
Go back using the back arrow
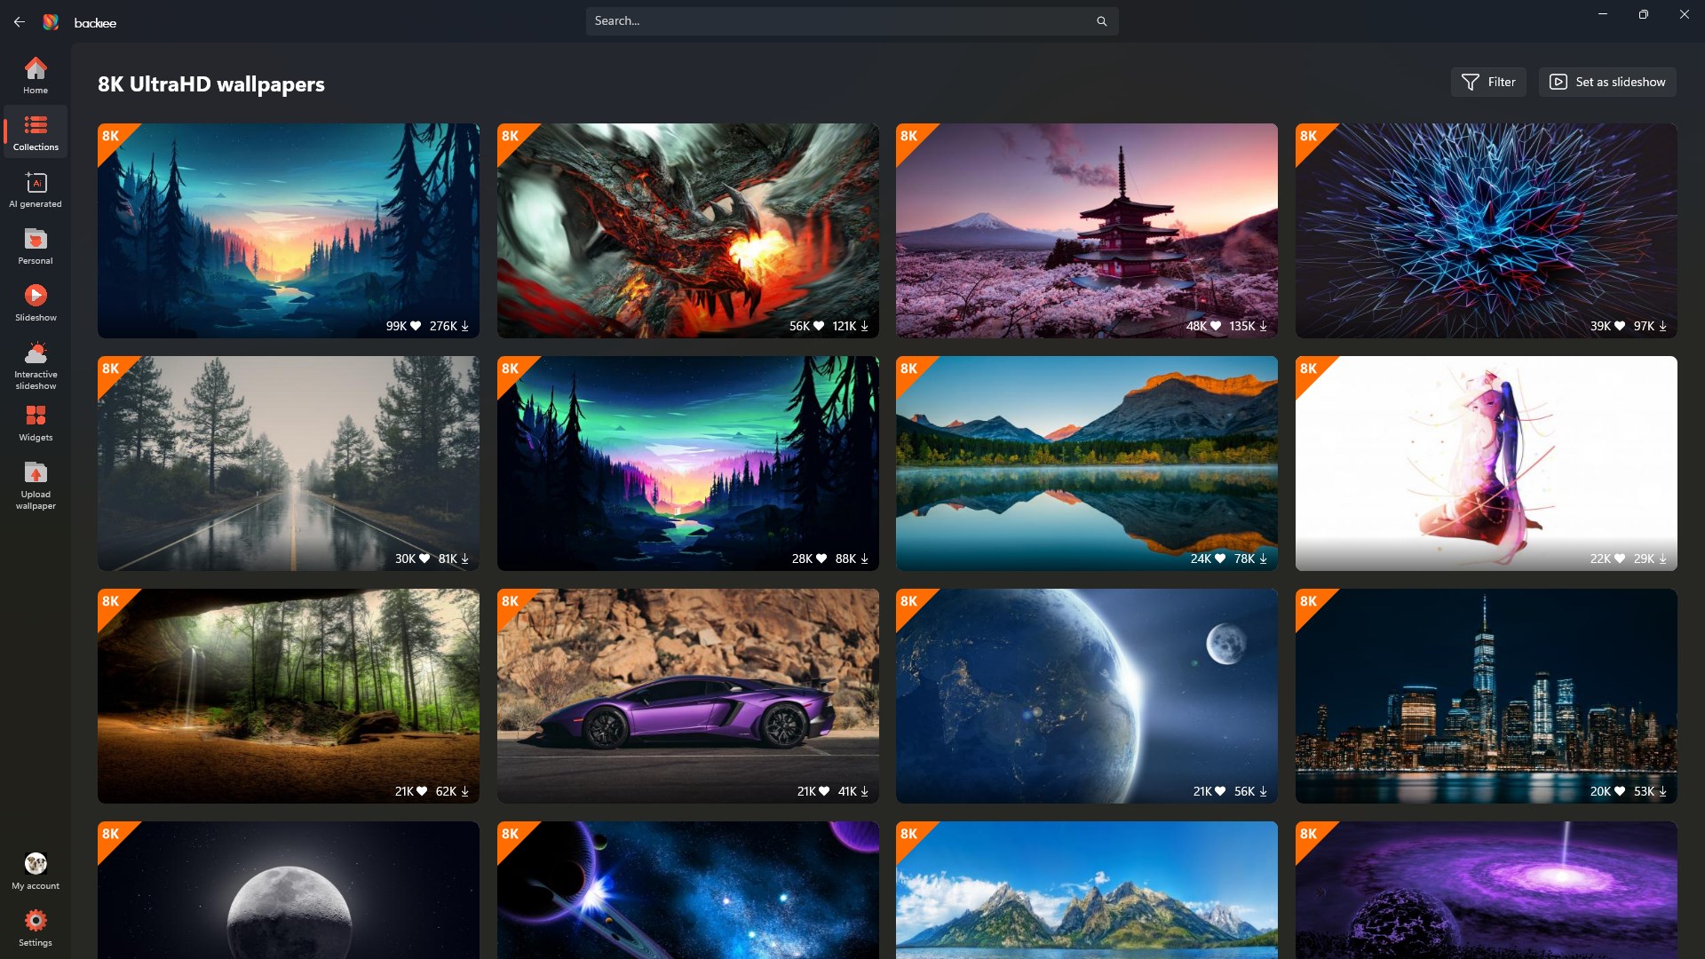click(19, 21)
